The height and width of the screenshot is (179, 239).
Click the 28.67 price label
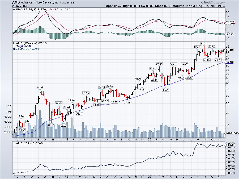[105, 101]
